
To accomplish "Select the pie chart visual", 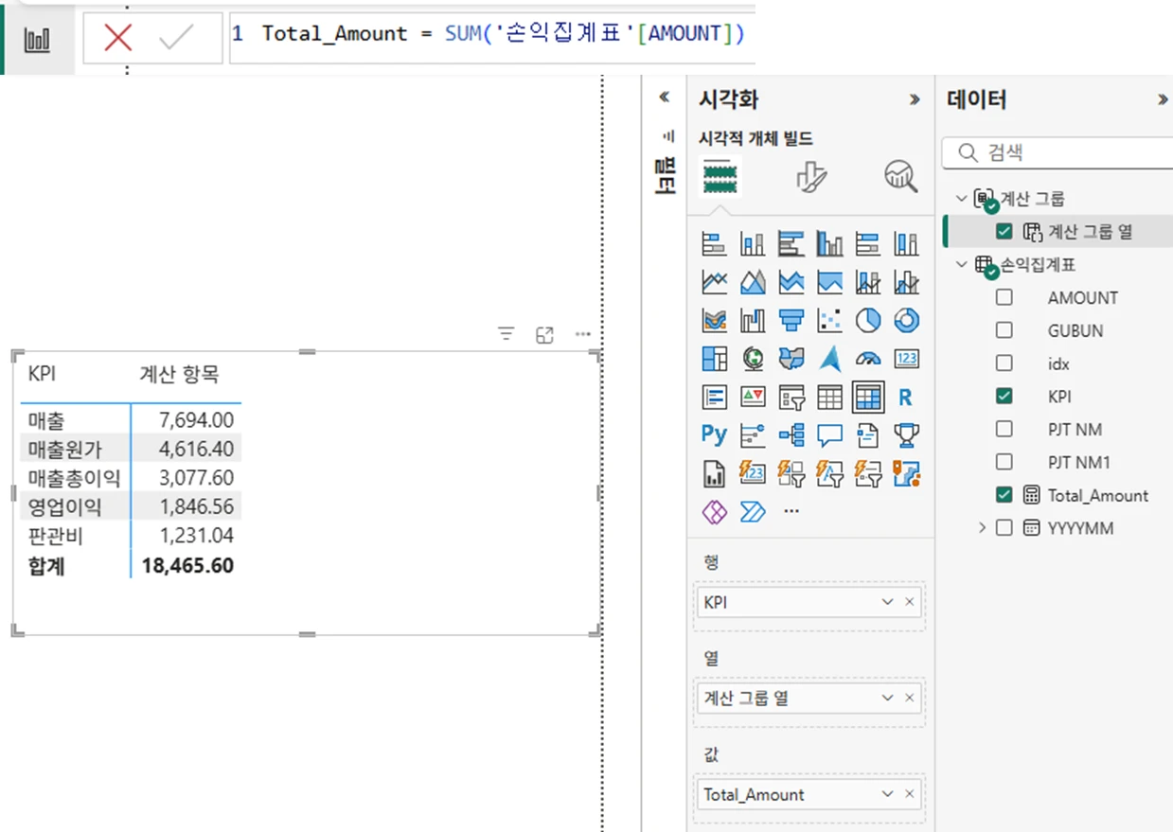I will [x=868, y=321].
